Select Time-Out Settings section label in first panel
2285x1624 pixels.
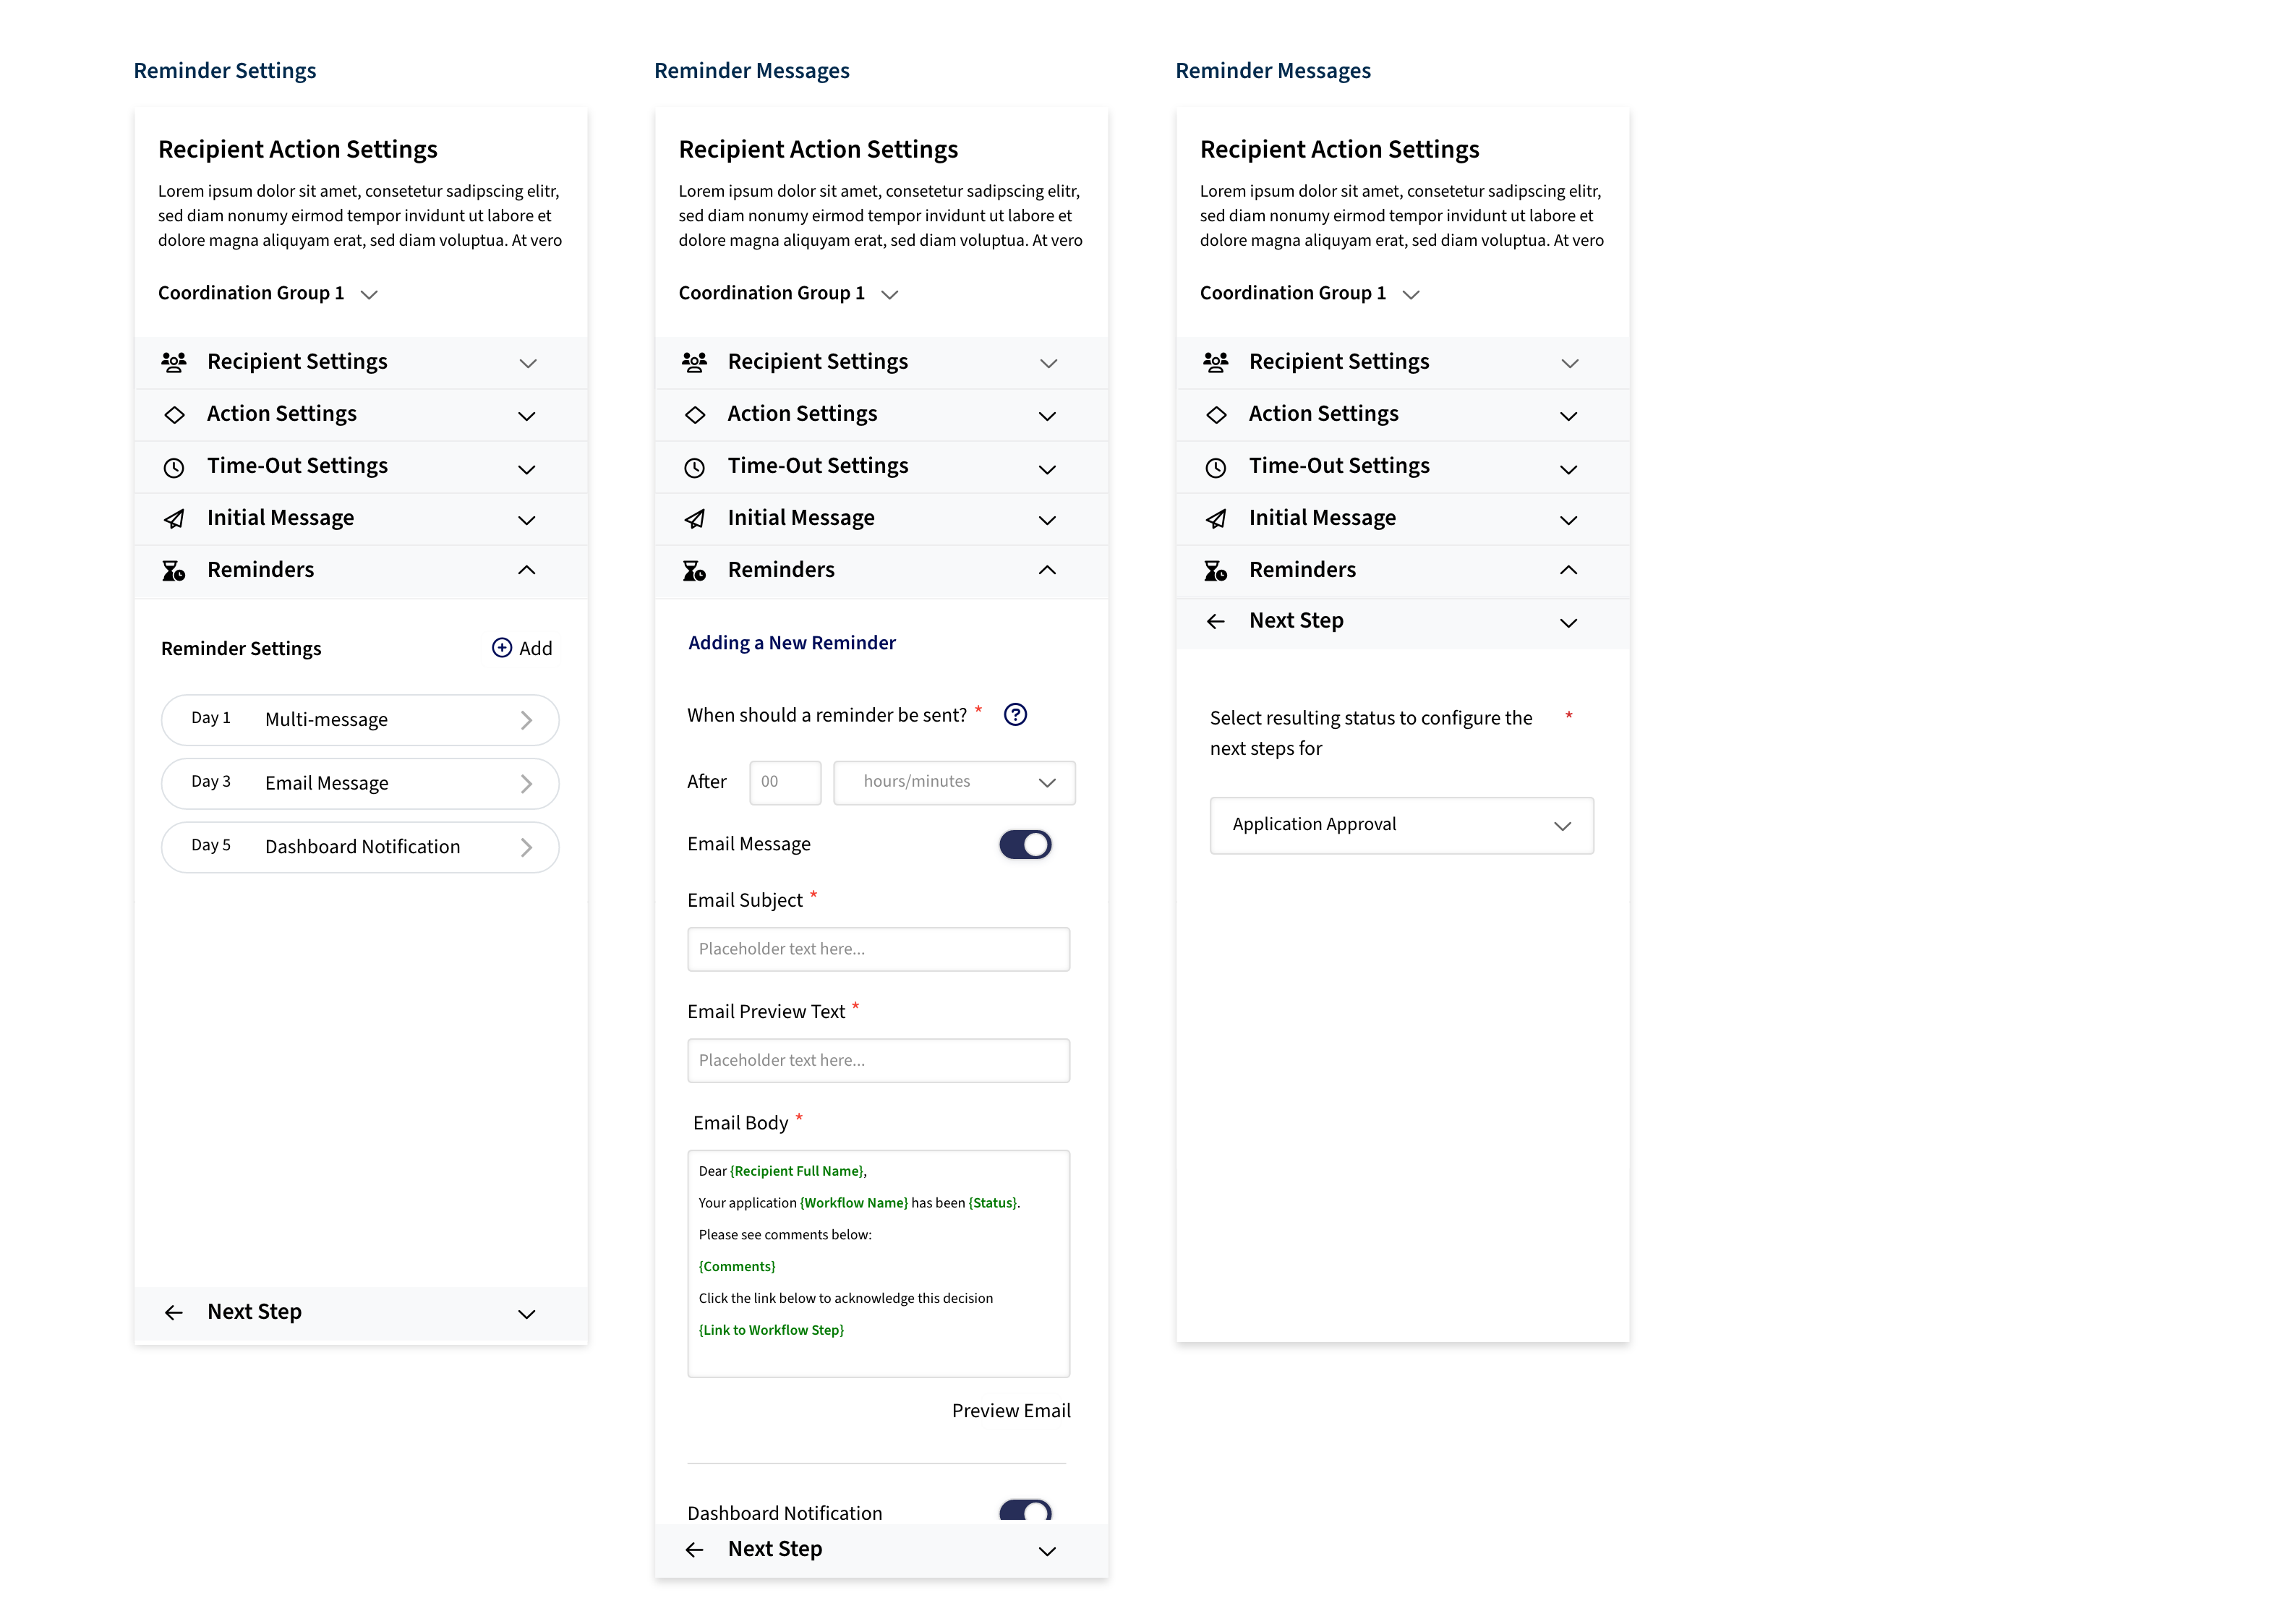pos(297,466)
